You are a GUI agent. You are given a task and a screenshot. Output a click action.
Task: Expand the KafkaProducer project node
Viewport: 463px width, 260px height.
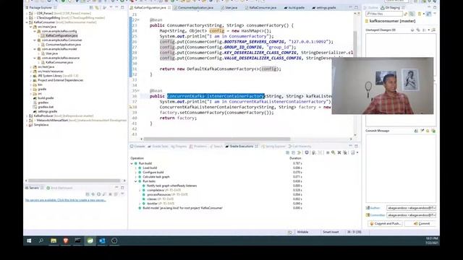click(27, 116)
